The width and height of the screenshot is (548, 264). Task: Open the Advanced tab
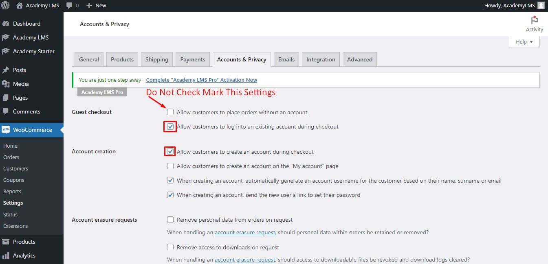[360, 59]
